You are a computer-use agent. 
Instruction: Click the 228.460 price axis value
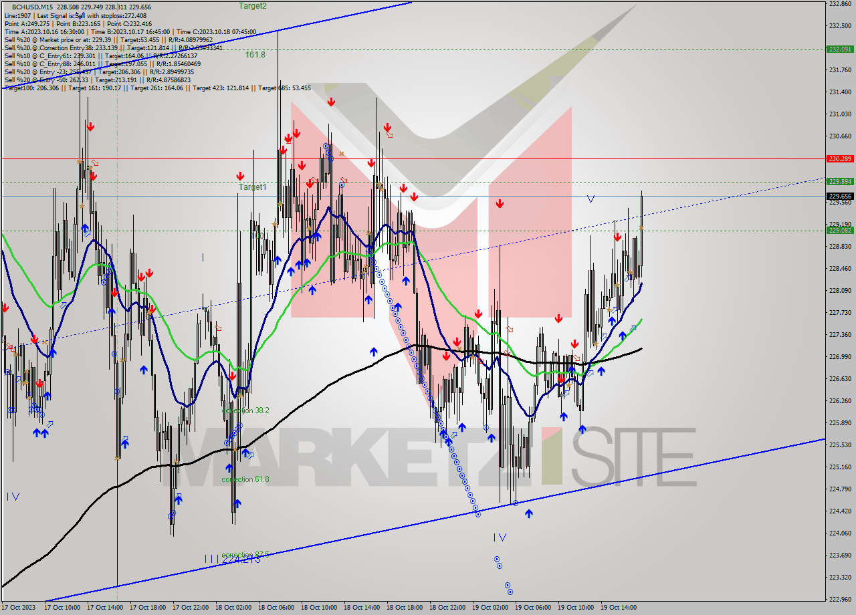click(x=840, y=268)
